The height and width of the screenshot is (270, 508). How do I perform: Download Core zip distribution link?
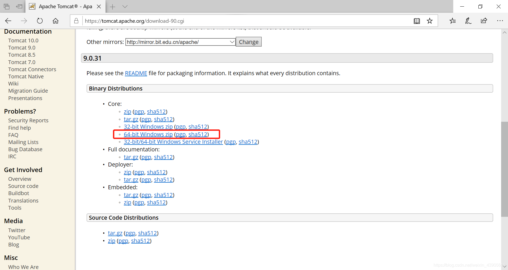point(128,112)
